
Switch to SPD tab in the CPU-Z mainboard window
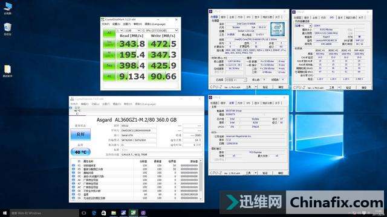click(x=249, y=103)
